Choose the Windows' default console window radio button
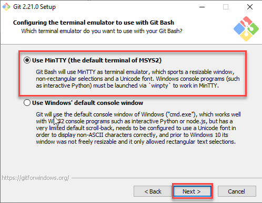This screenshot has height=203, width=262. pos(27,103)
